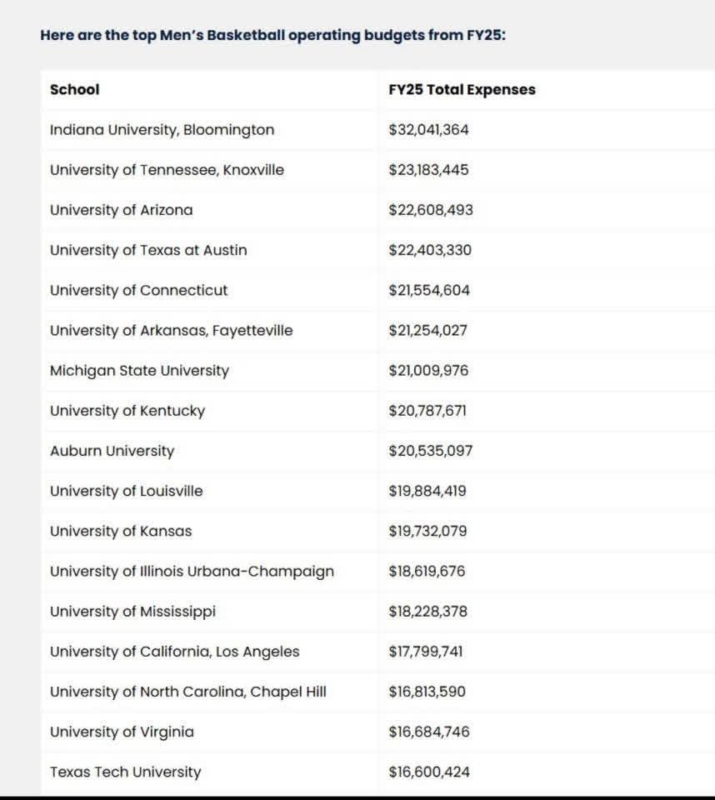Select Auburn University in the table
This screenshot has width=715, height=800.
[x=112, y=451]
